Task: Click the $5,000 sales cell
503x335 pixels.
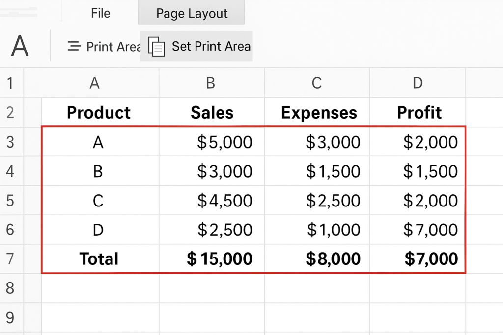Action: pos(224,142)
